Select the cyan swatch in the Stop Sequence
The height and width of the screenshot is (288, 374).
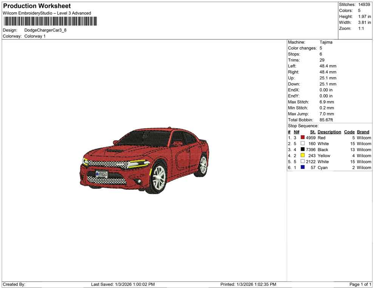click(x=302, y=167)
